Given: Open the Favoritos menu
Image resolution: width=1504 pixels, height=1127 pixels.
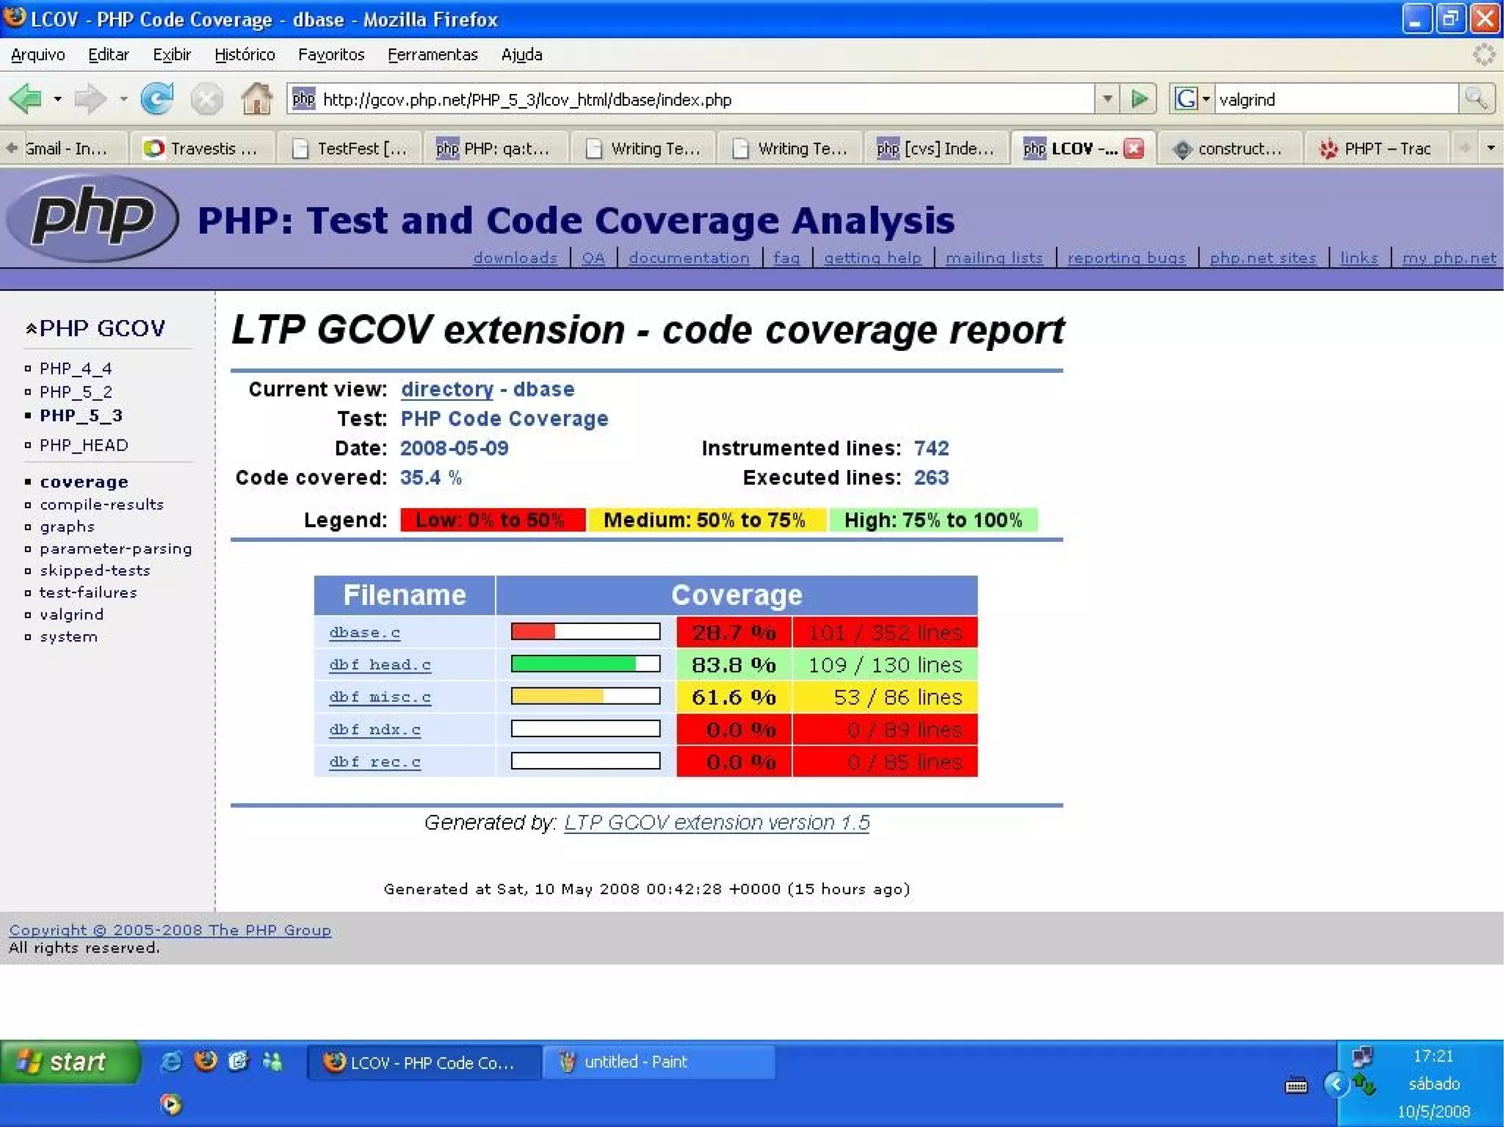Looking at the screenshot, I should [x=331, y=55].
